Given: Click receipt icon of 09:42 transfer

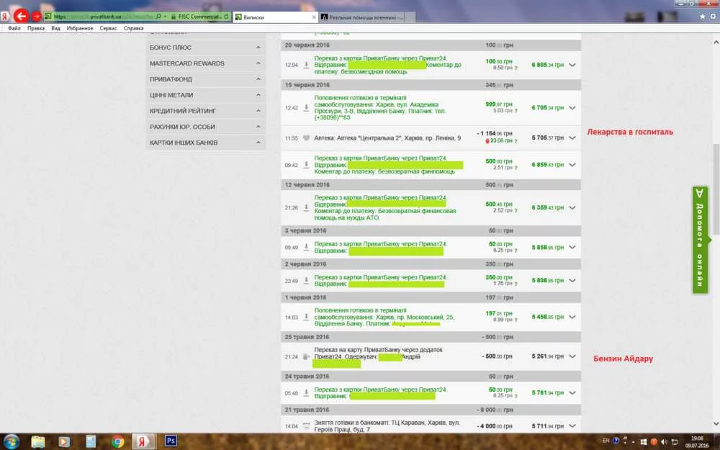Looking at the screenshot, I should point(306,165).
